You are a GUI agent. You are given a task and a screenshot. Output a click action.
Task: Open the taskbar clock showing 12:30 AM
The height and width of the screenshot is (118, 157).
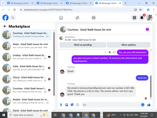144,115
